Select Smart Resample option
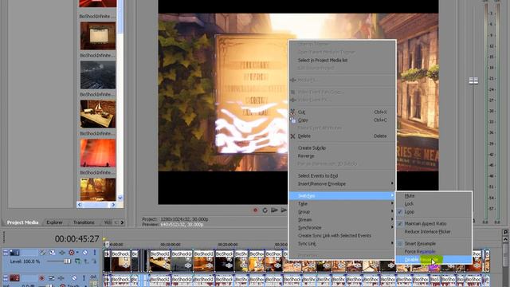510x287 pixels. tap(433, 243)
